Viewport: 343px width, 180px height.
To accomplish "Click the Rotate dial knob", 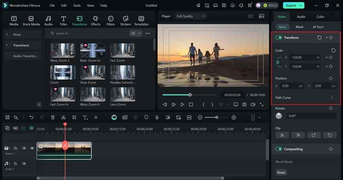I will click(279, 116).
